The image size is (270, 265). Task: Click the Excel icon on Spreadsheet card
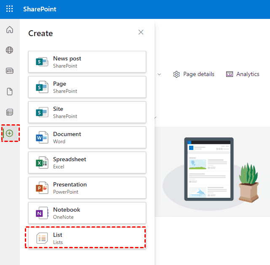pos(42,163)
